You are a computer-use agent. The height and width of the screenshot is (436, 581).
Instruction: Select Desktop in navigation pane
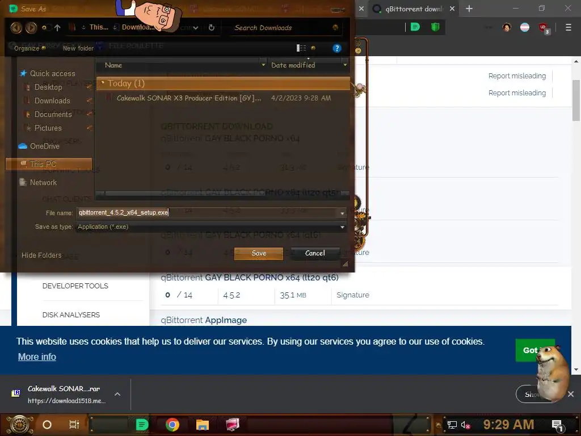pyautogui.click(x=48, y=87)
